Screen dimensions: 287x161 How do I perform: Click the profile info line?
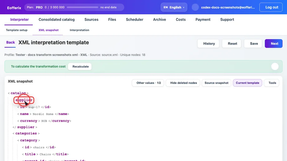point(75,55)
